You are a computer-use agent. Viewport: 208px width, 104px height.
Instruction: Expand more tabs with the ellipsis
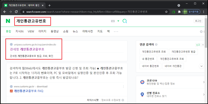(x=116, y=31)
